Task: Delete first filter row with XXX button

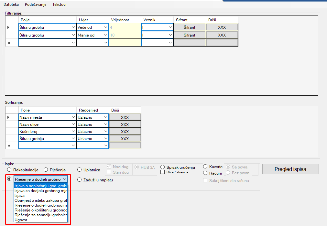Action: click(x=222, y=27)
